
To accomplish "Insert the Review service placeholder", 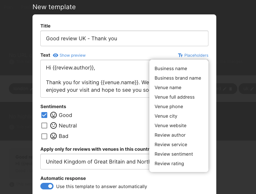I will 171,145.
